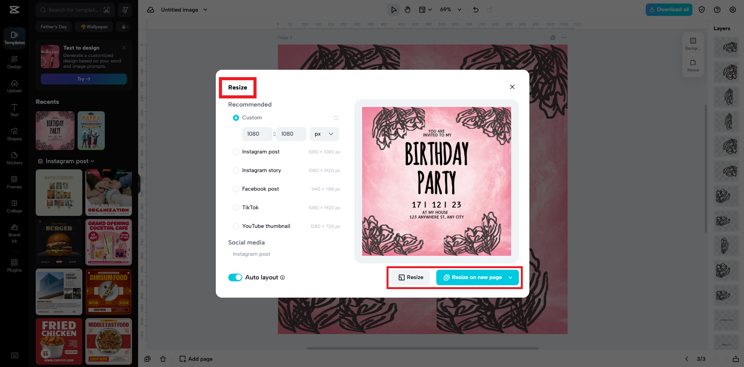
Task: Open the shield privacy icon
Action: 702,10
